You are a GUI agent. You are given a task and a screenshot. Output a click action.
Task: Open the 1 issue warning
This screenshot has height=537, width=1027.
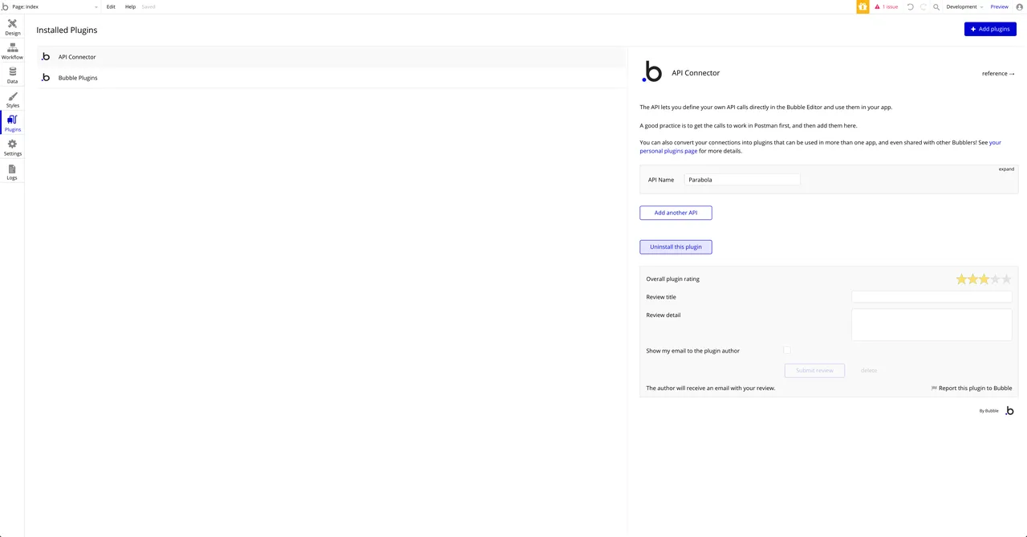tap(887, 6)
